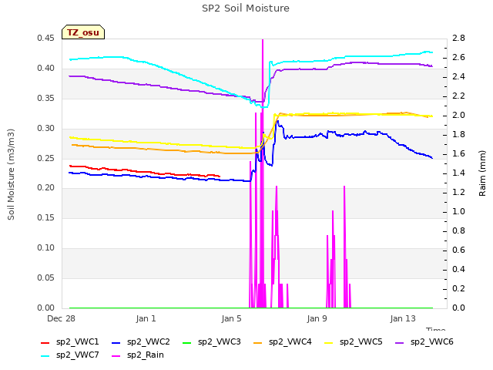Click the sp2_VWC3 legend entry

(212, 342)
